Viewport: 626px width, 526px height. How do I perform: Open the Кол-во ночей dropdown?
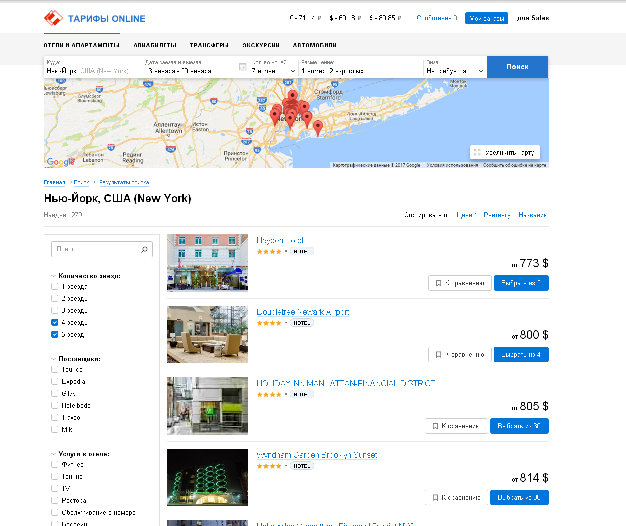pyautogui.click(x=273, y=67)
